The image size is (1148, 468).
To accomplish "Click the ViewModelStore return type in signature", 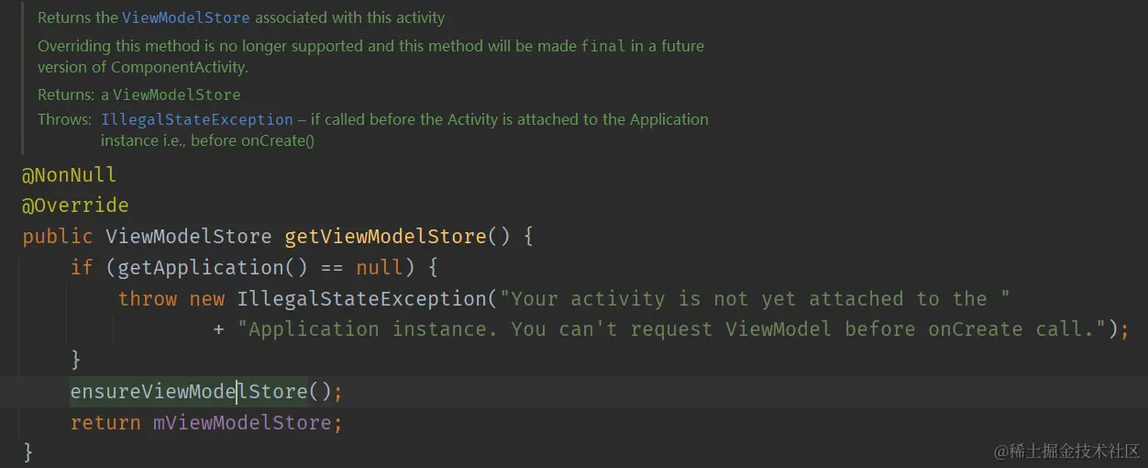I will (189, 236).
